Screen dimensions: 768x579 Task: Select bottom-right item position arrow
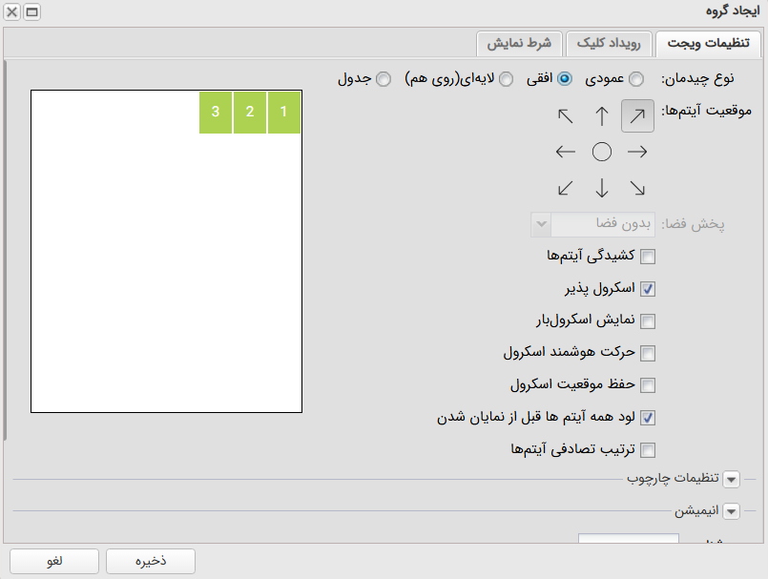coord(637,188)
